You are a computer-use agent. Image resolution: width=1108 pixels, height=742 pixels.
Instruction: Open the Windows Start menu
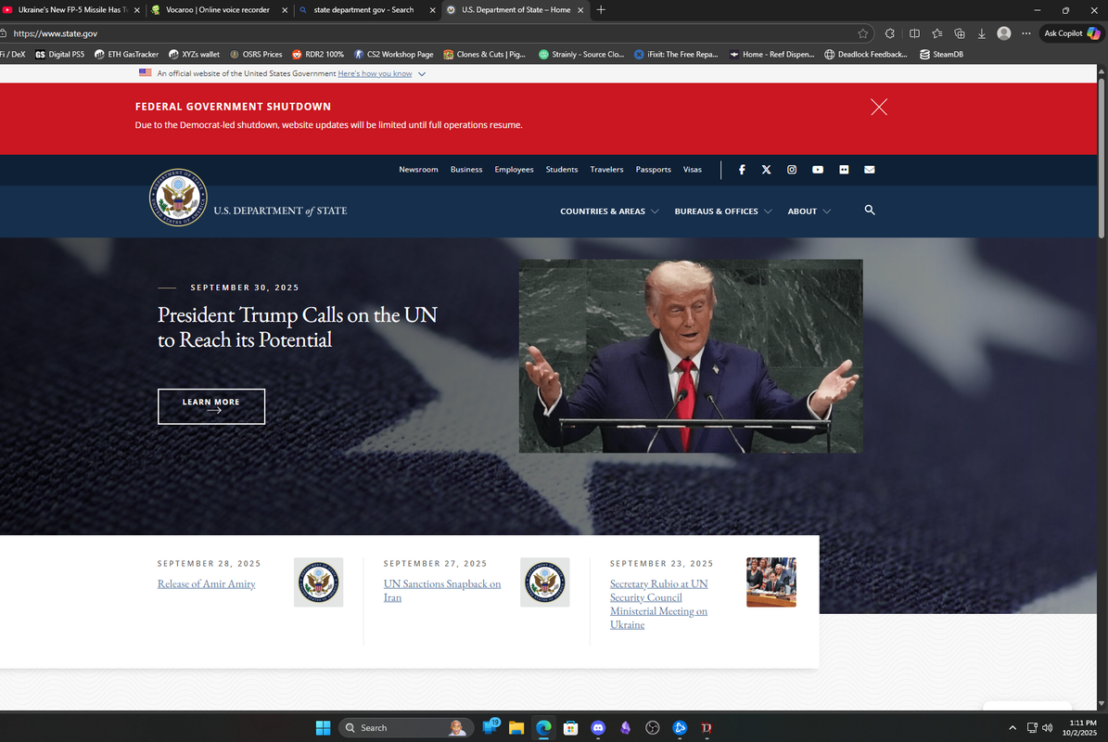pos(323,728)
